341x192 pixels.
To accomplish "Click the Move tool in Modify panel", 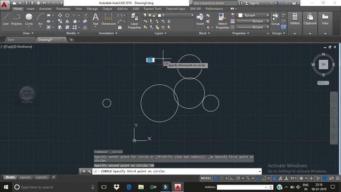I will [x=60, y=15].
